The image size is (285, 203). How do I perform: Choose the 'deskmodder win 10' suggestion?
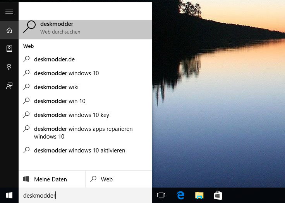[85, 101]
